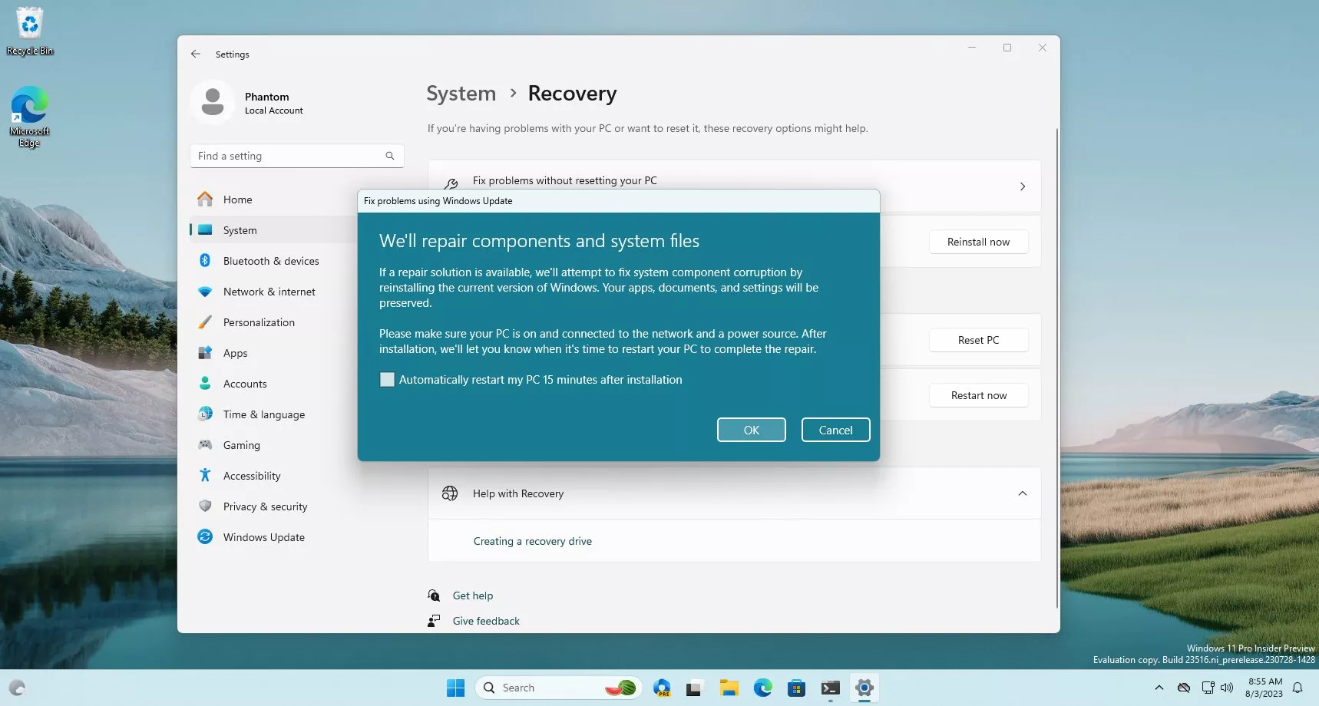The height and width of the screenshot is (706, 1319).
Task: Open the Home settings page
Action: point(237,200)
